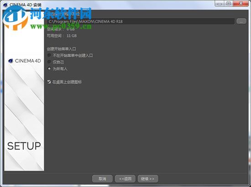This screenshot has height=187, width=251.
Task: Click the '创建开始菜单入口' heading text
Action: (62, 49)
